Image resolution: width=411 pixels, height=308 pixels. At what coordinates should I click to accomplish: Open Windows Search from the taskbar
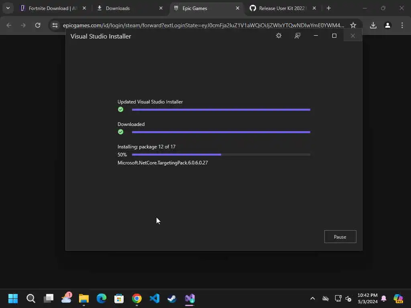[31, 298]
